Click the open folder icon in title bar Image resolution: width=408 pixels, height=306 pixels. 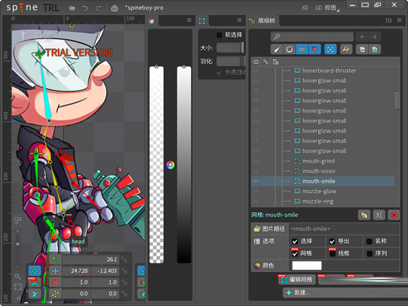click(72, 7)
